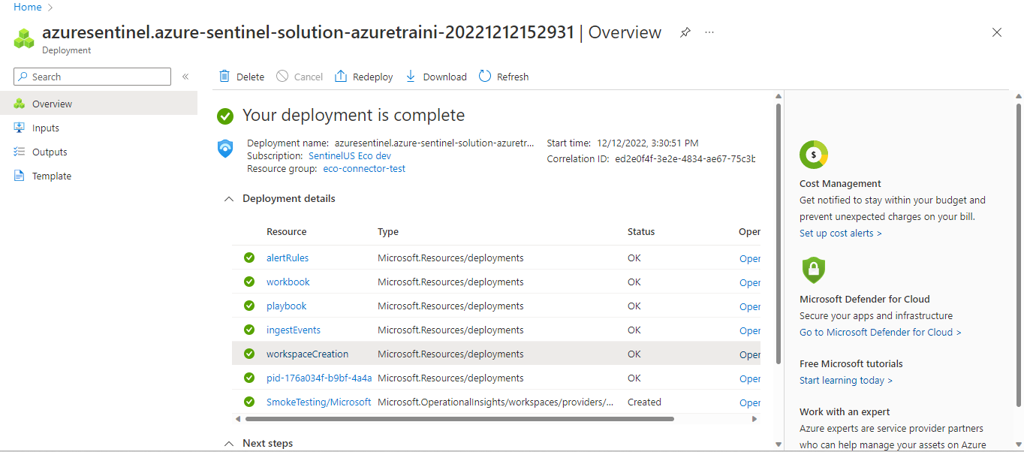Click the horizontal scrollbar under resource table
This screenshot has width=1024, height=452.
tap(459, 419)
